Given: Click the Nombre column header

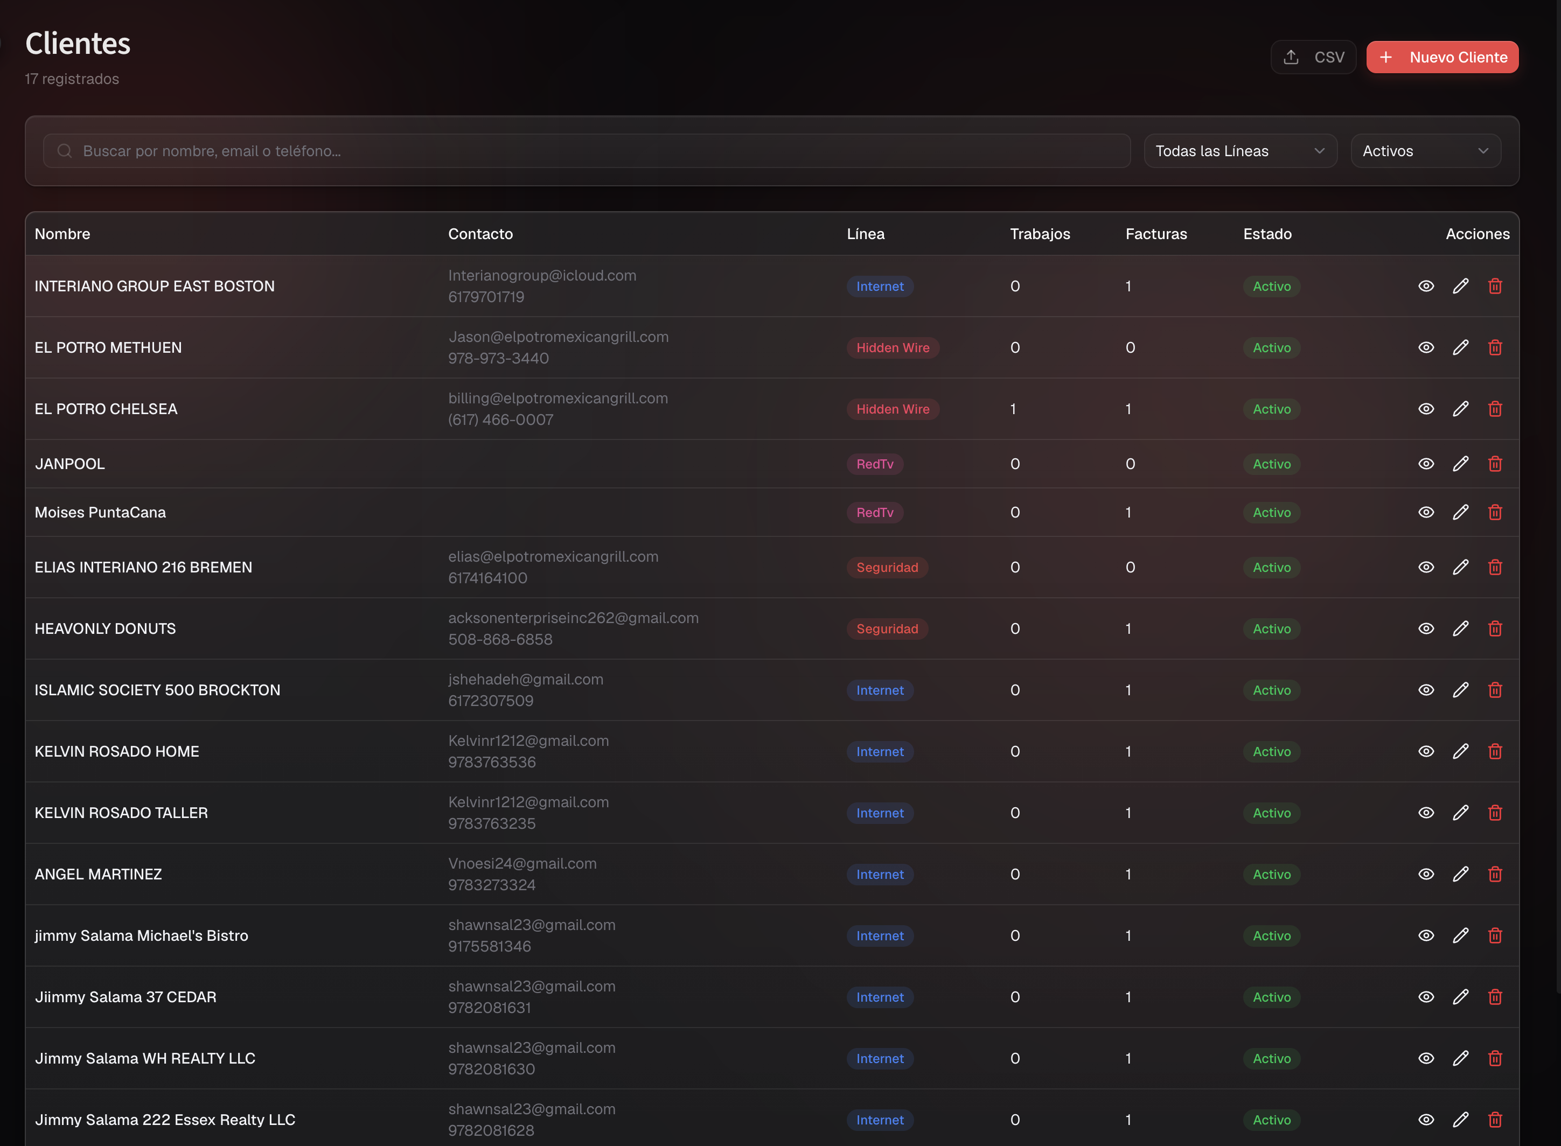Looking at the screenshot, I should [x=62, y=234].
